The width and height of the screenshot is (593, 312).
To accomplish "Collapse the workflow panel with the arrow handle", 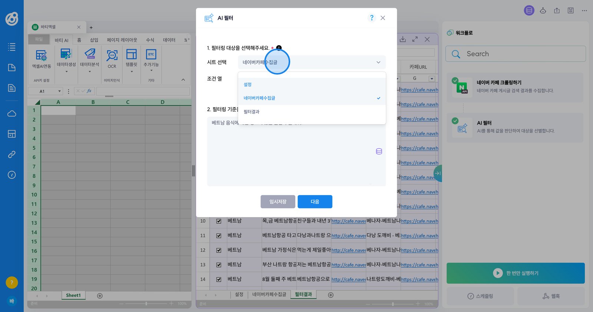I will click(x=438, y=173).
